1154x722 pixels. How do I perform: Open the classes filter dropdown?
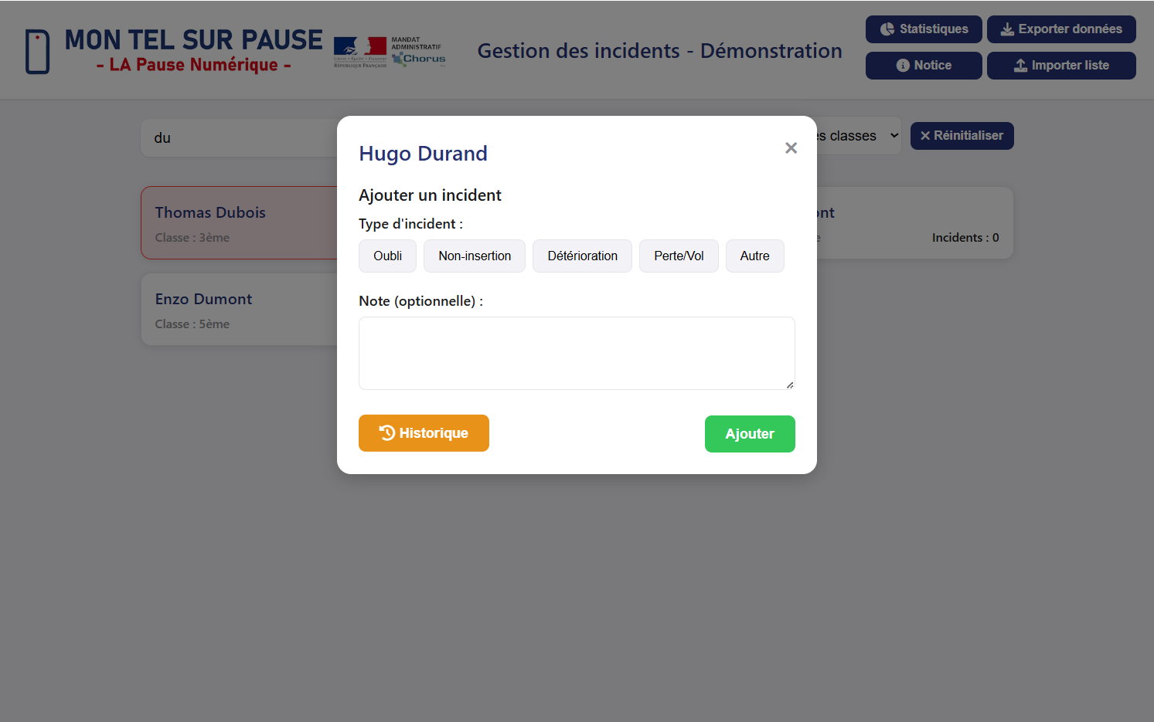[858, 136]
